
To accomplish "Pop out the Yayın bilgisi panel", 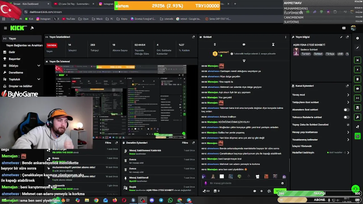I will coord(347,37).
